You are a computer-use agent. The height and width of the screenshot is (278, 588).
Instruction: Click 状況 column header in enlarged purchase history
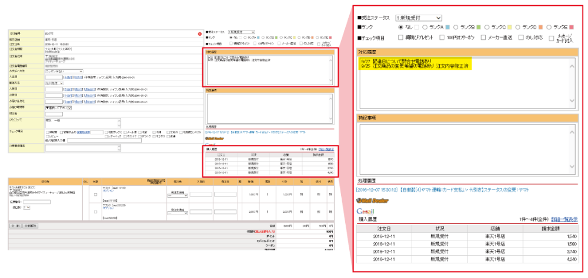[439, 229]
